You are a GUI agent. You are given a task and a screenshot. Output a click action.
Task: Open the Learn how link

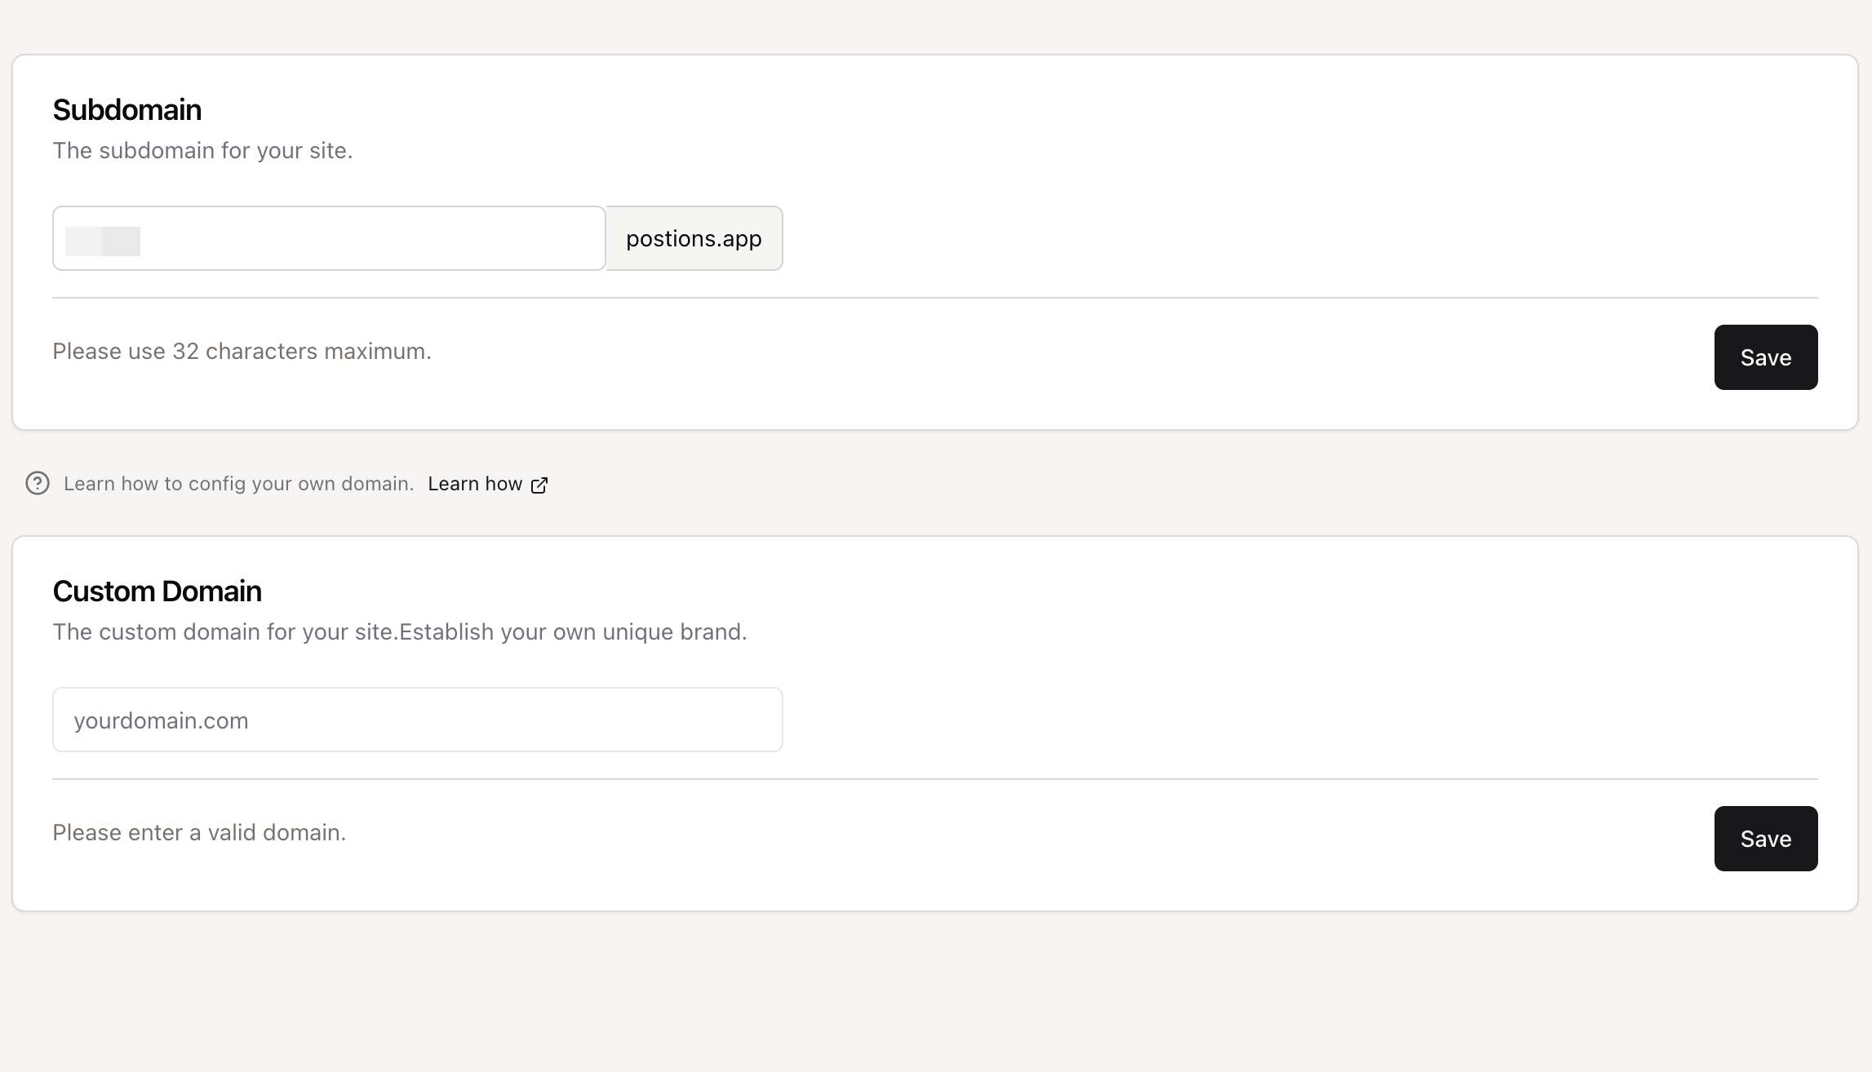(x=475, y=483)
